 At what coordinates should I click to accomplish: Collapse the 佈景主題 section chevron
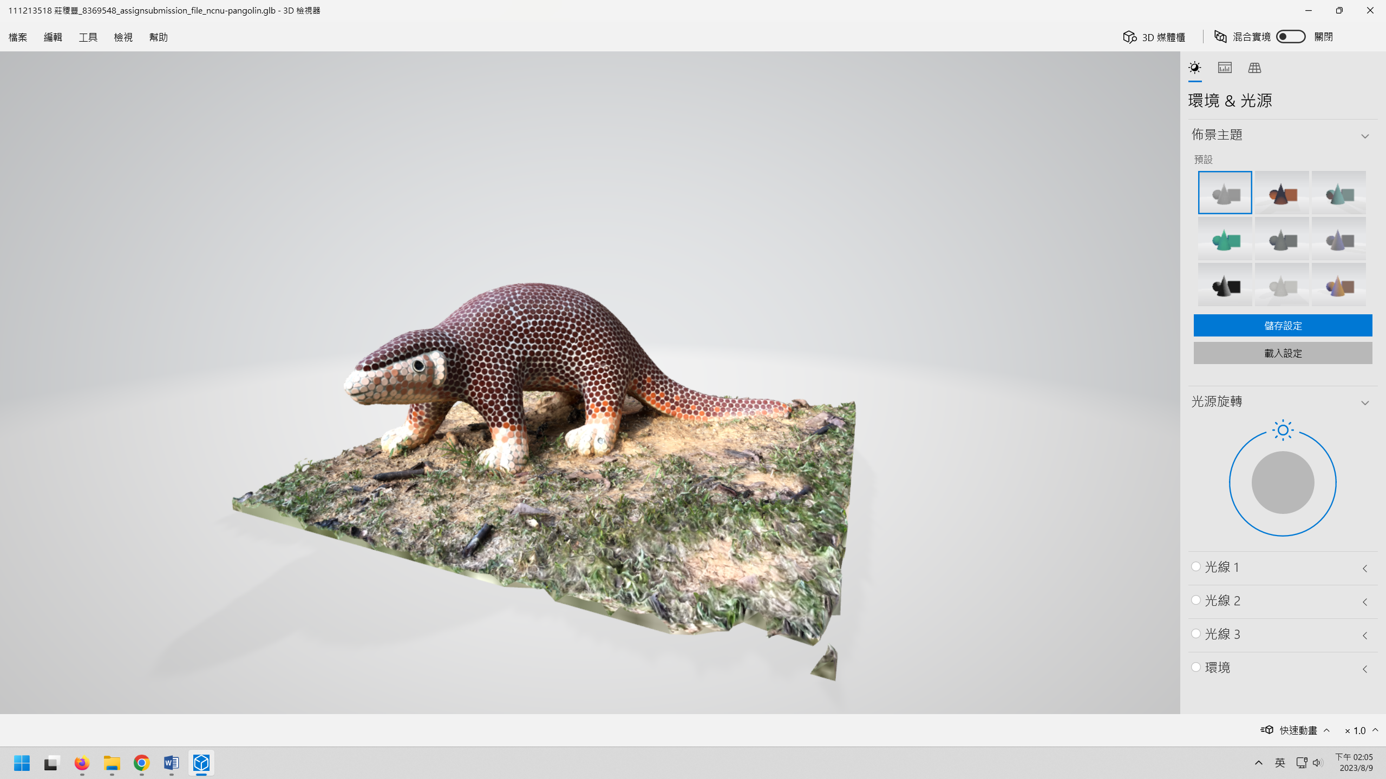point(1365,136)
